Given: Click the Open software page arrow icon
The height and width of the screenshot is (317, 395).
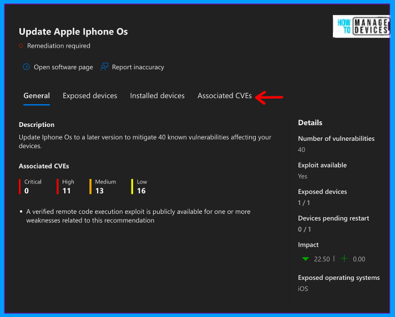Looking at the screenshot, I should click(26, 67).
